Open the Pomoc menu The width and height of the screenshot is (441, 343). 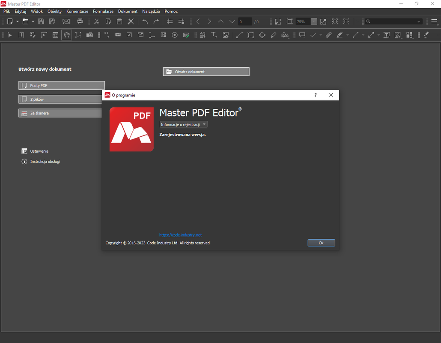click(171, 11)
